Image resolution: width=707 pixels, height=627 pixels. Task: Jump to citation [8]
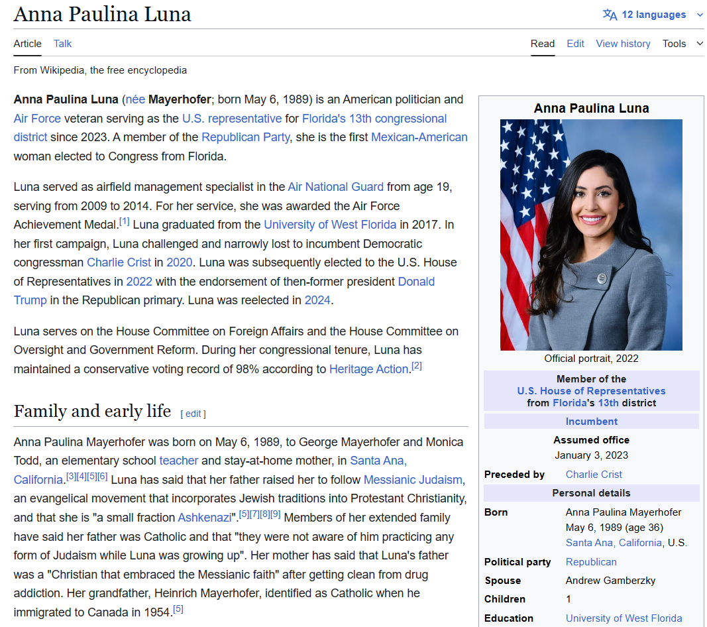264,514
